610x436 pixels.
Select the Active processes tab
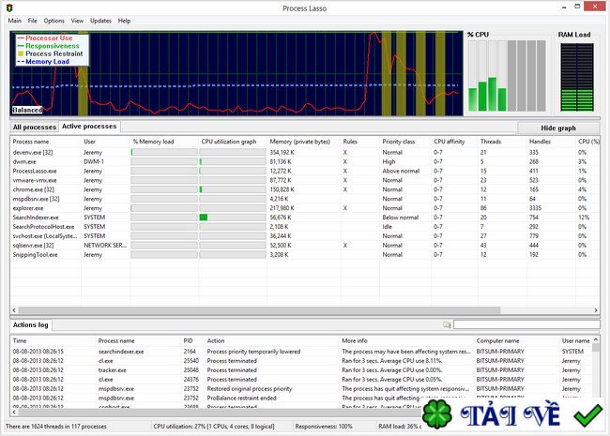tap(89, 126)
